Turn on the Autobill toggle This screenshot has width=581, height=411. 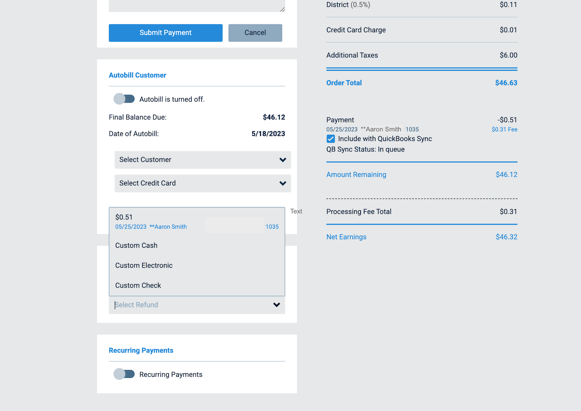124,99
